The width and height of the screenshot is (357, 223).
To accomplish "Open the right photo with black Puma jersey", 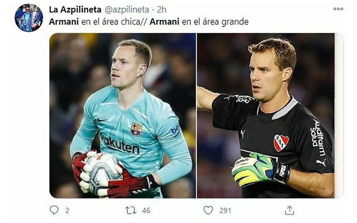I will [266, 116].
